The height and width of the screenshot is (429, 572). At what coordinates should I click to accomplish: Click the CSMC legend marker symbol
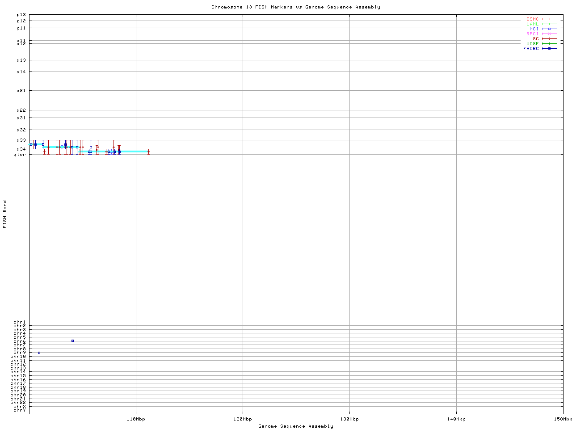549,19
